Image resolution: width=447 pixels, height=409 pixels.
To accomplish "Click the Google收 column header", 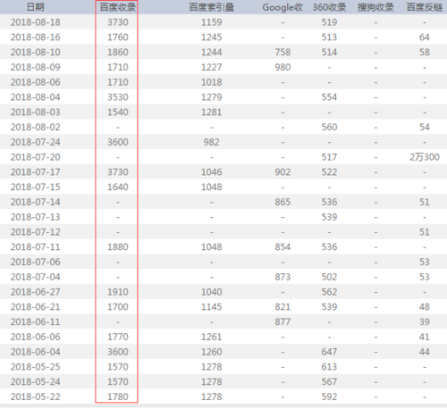I will pyautogui.click(x=283, y=7).
